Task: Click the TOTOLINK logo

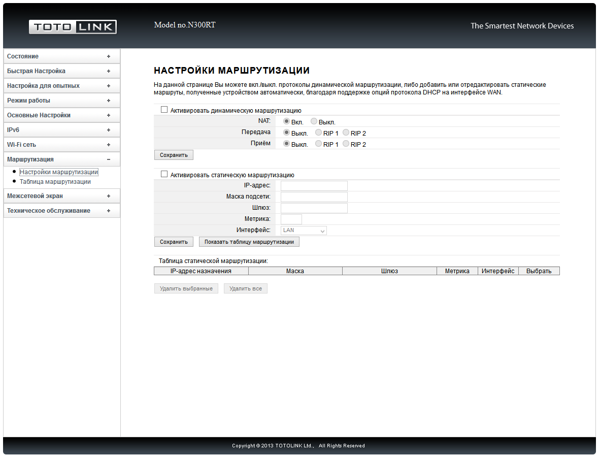Action: [73, 27]
